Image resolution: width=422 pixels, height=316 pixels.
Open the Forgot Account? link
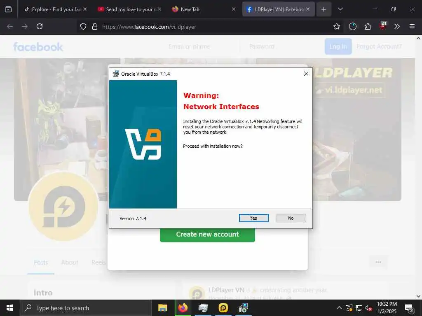[x=379, y=46]
